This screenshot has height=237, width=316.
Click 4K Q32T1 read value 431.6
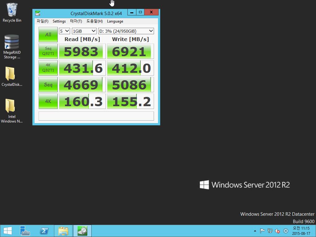pyautogui.click(x=82, y=68)
